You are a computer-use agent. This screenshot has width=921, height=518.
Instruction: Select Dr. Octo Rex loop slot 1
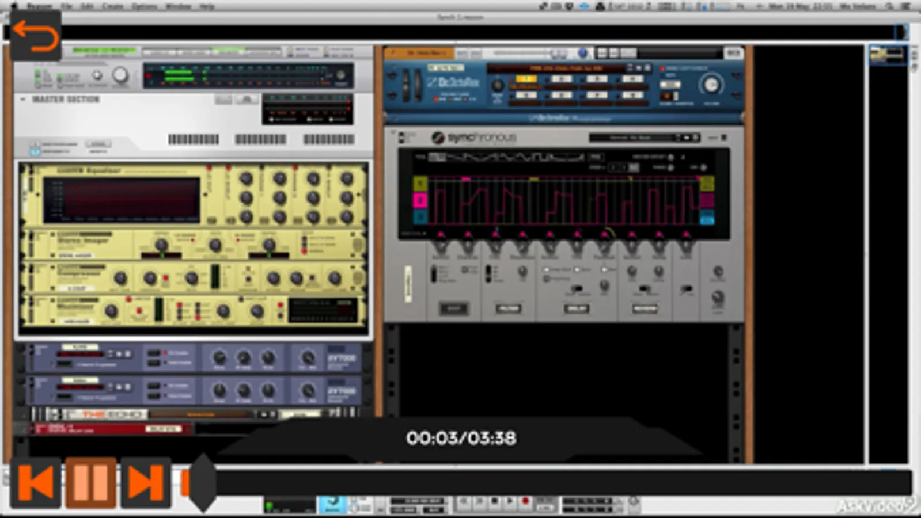526,79
